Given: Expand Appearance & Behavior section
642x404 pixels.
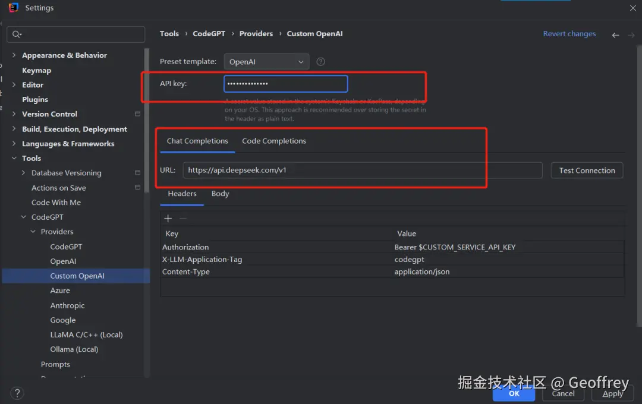Looking at the screenshot, I should 14,55.
